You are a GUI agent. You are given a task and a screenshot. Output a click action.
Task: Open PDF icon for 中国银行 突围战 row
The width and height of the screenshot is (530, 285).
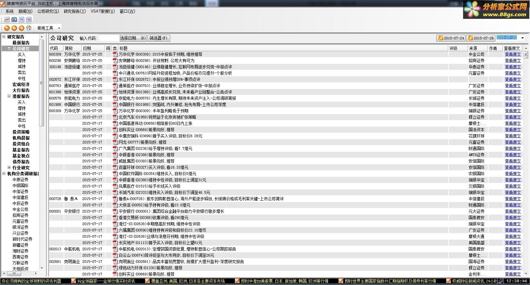(115, 104)
